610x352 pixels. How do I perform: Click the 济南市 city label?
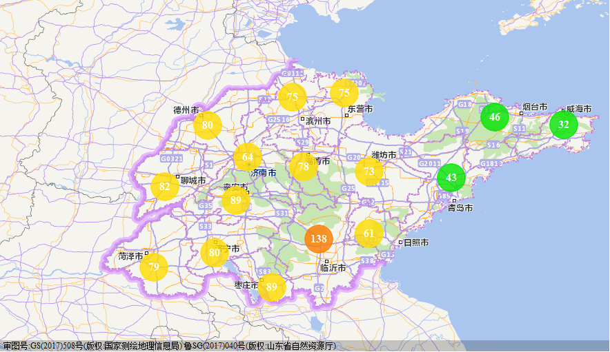coord(264,173)
